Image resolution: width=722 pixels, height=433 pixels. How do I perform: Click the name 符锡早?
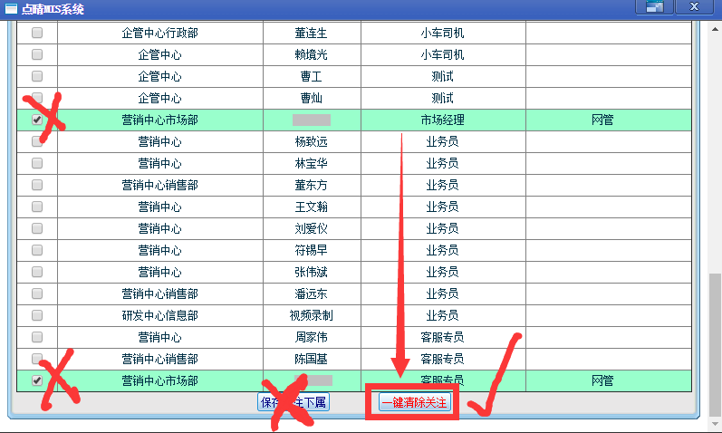[312, 250]
